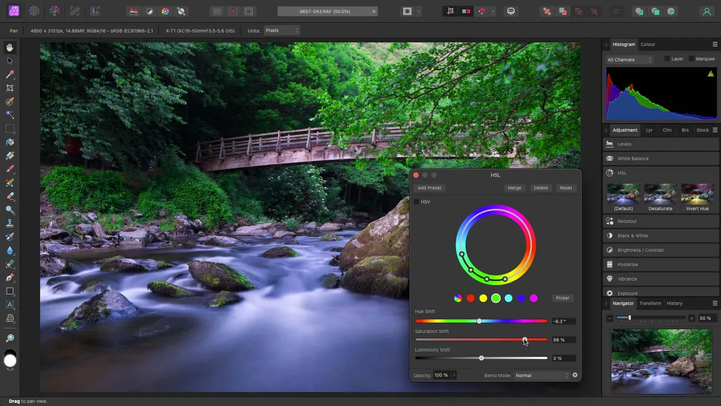
Task: Pick the Rectangle shape tool
Action: point(10,291)
